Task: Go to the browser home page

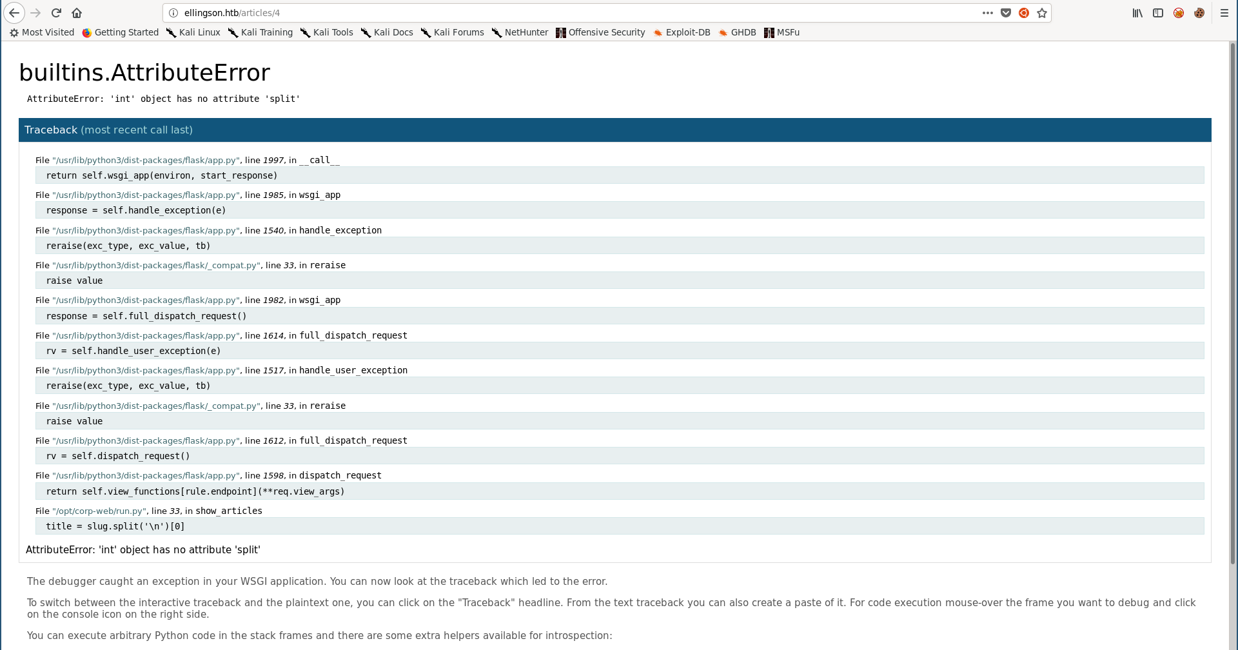Action: pyautogui.click(x=77, y=13)
